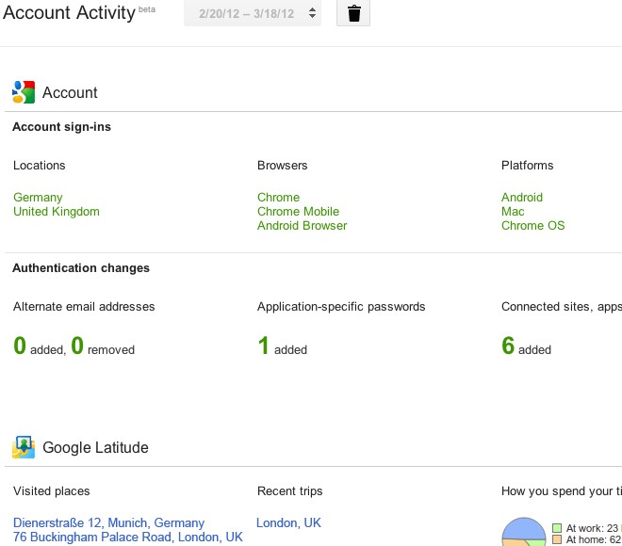Click the Chrome browser link
Image resolution: width=622 pixels, height=546 pixels.
[x=278, y=198]
